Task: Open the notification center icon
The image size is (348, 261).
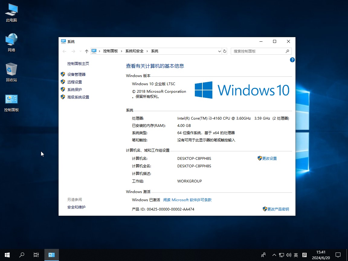Action: point(338,255)
